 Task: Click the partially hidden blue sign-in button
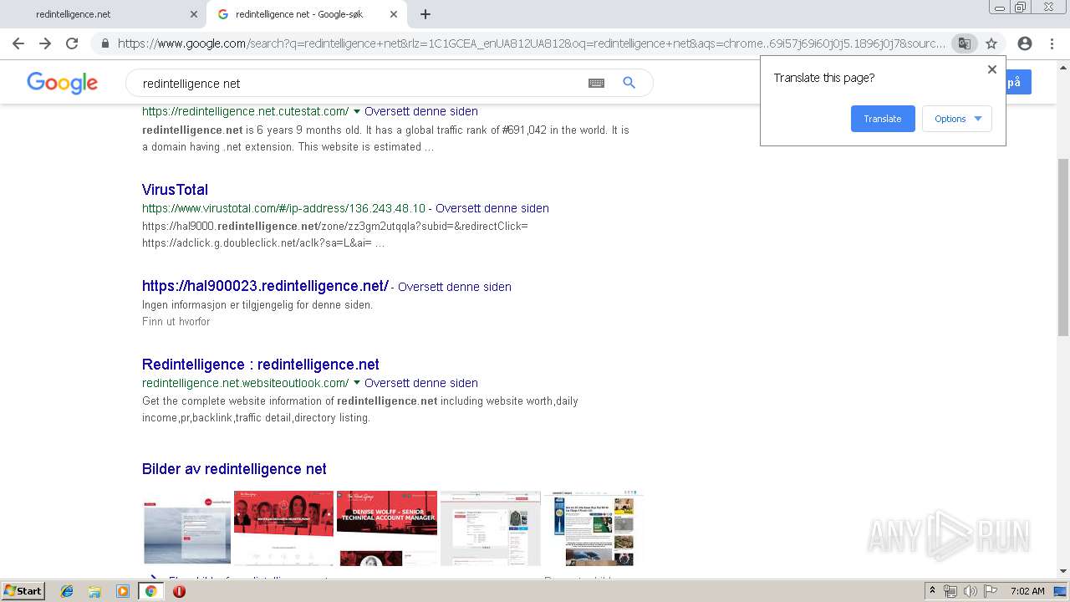coord(1018,83)
